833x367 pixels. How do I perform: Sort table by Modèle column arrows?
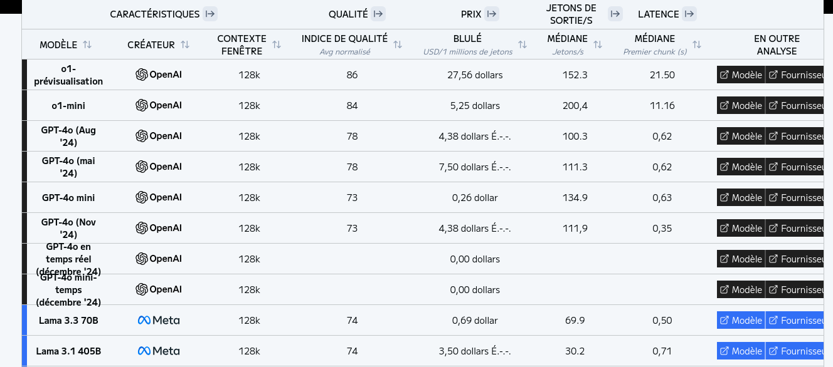[x=87, y=44]
